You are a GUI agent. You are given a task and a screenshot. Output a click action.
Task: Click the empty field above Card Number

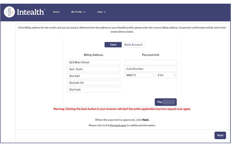tap(151, 62)
